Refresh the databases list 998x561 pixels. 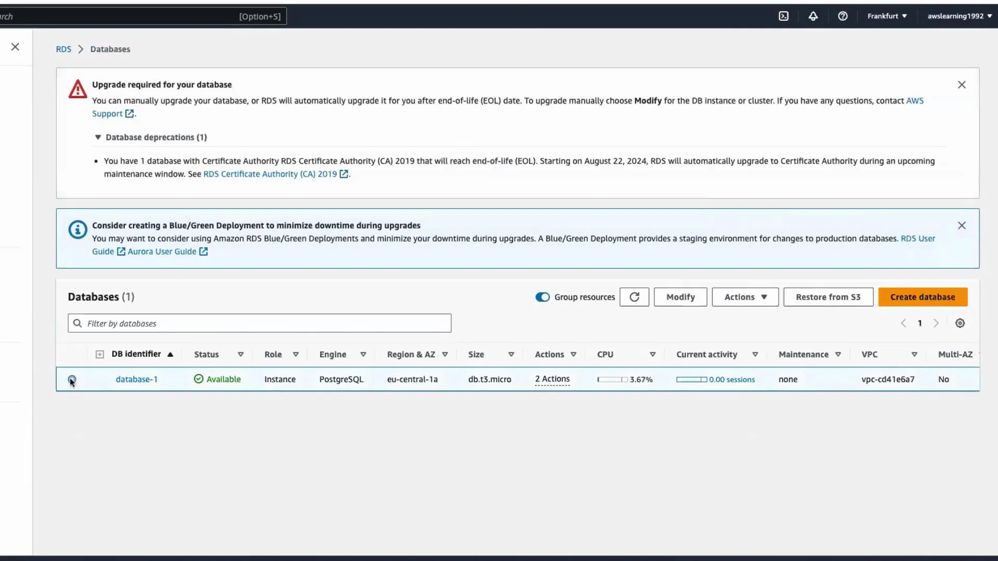pos(634,297)
